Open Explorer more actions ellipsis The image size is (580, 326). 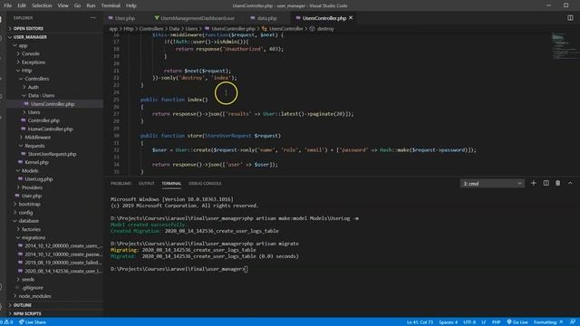tap(92, 18)
